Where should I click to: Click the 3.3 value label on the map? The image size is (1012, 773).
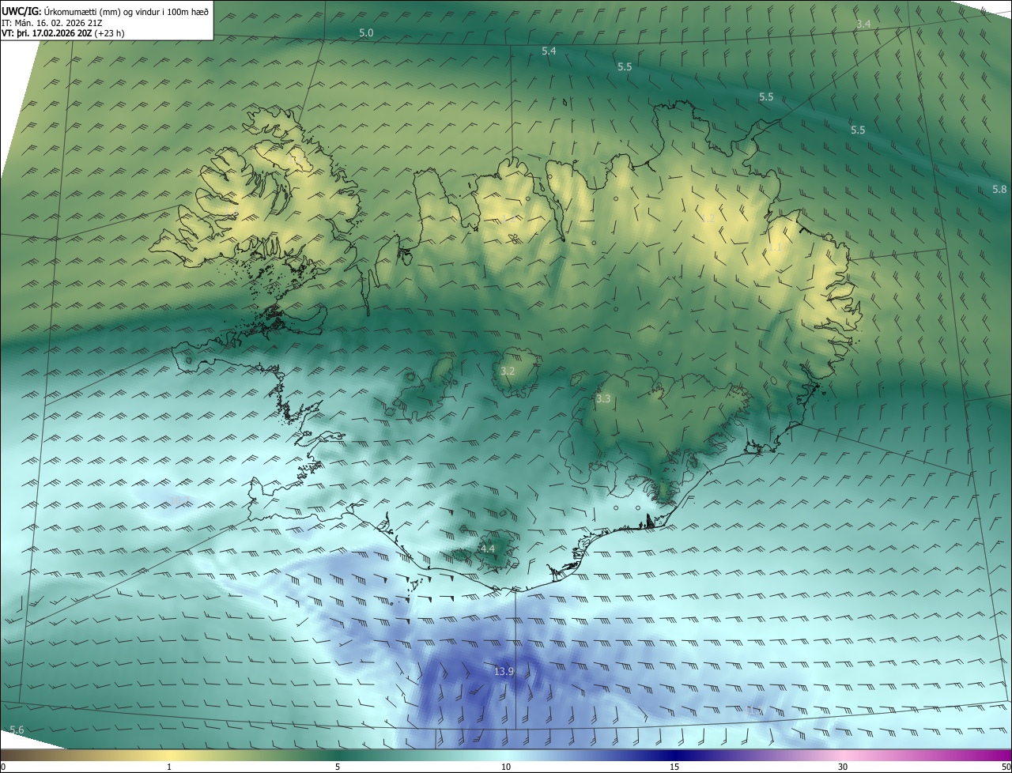603,399
